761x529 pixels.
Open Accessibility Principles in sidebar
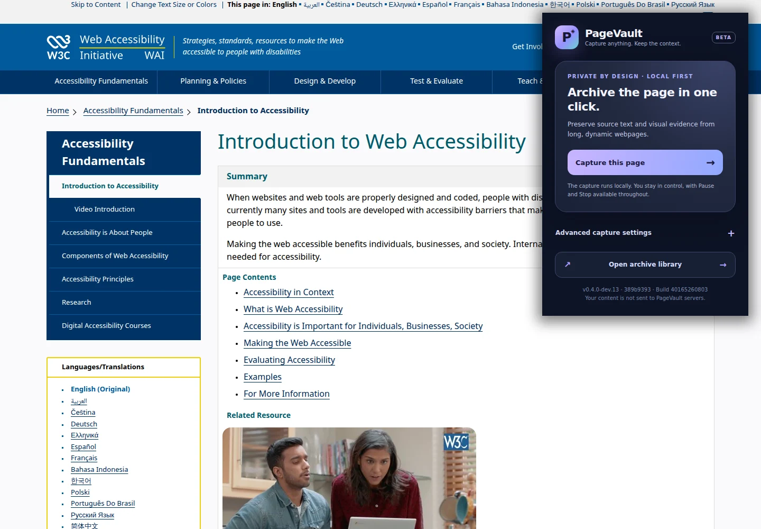click(125, 279)
